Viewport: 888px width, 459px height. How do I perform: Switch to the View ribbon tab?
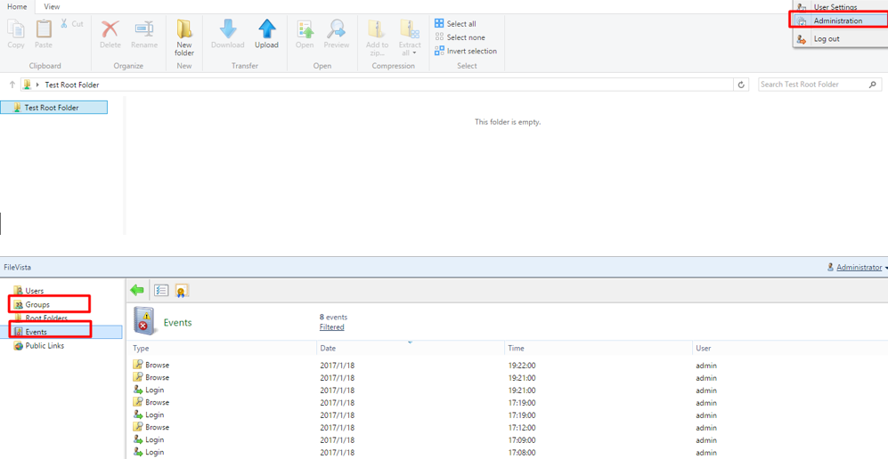[x=52, y=7]
